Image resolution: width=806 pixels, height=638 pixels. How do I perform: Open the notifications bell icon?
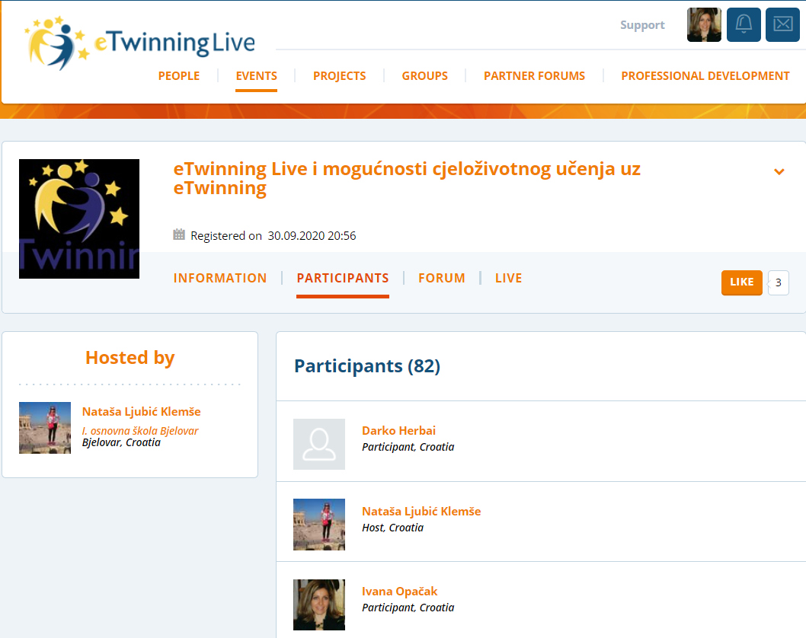tap(744, 24)
